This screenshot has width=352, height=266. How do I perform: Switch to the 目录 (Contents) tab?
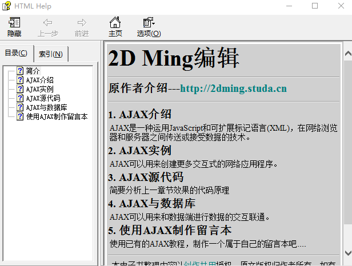pyautogui.click(x=16, y=54)
